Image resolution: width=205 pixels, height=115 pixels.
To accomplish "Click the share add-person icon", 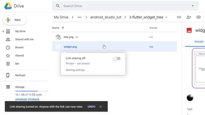I will pos(189,17).
